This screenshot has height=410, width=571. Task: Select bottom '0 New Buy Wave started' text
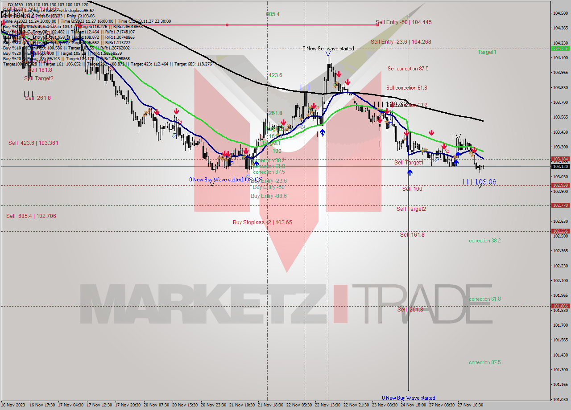click(x=409, y=398)
